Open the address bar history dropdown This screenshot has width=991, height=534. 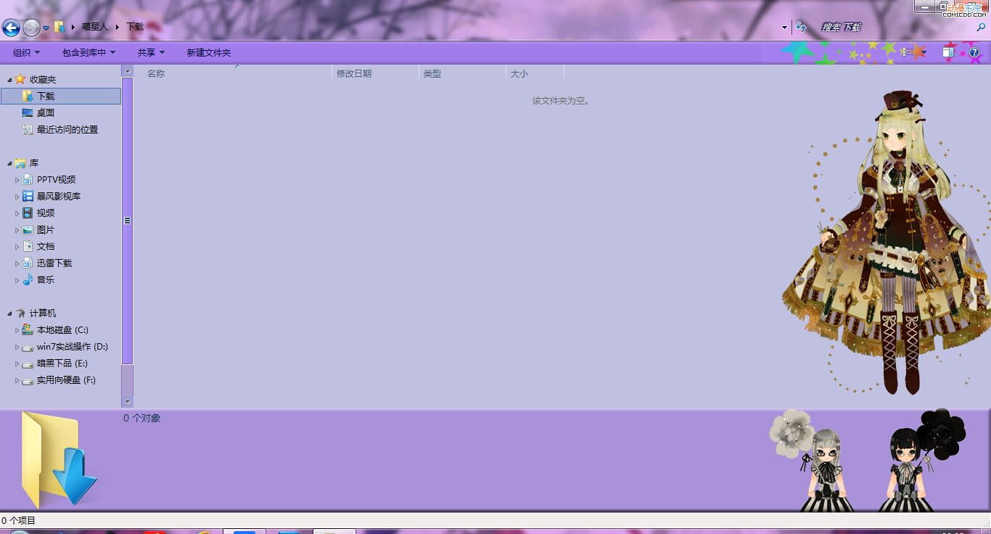click(x=783, y=27)
